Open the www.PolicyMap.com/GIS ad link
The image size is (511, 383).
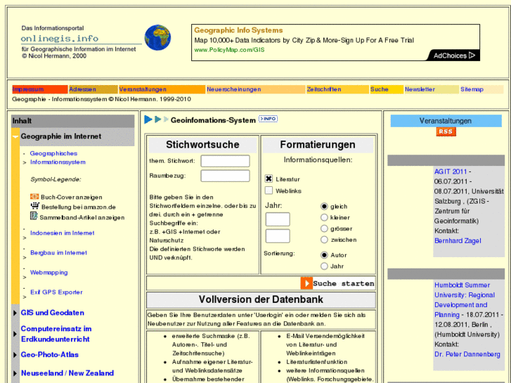click(x=229, y=50)
